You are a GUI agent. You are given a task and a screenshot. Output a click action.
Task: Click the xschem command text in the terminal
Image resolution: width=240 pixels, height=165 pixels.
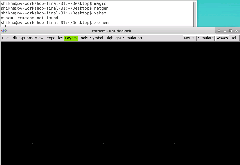[101, 23]
